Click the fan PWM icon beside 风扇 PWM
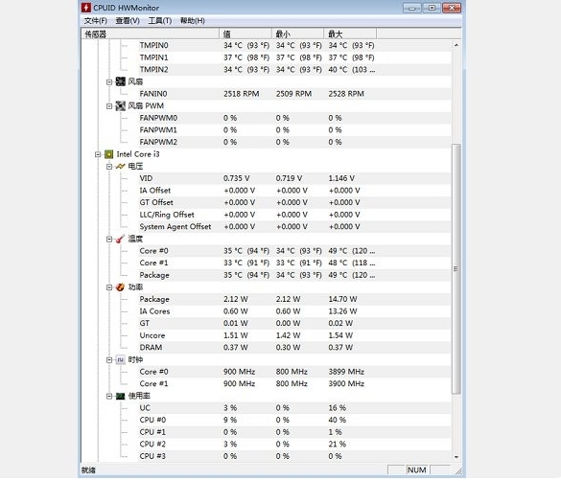 point(121,105)
